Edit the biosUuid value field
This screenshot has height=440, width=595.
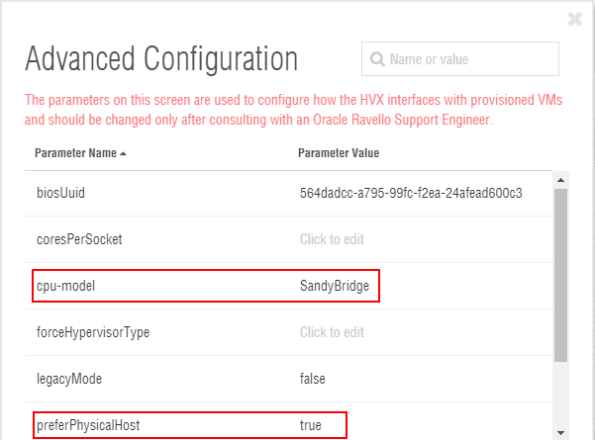pyautogui.click(x=411, y=192)
